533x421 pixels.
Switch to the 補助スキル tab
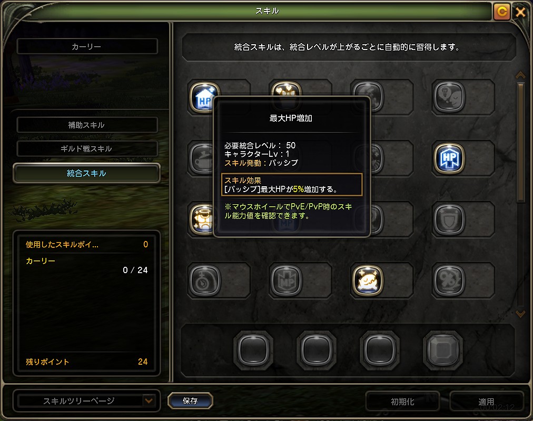click(x=87, y=125)
